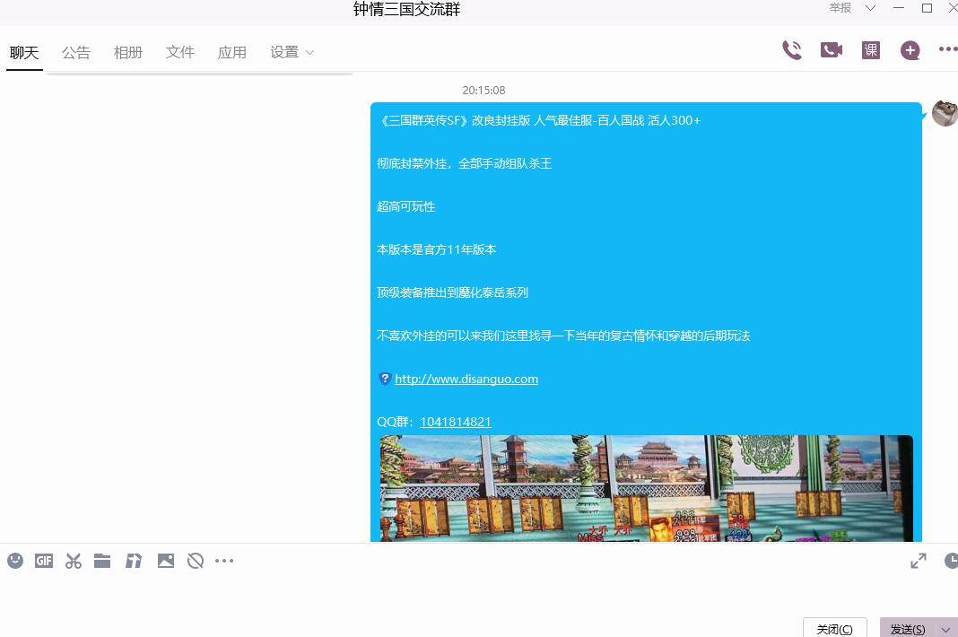Open the game screenshot image in message
958x637 pixels.
pyautogui.click(x=647, y=488)
